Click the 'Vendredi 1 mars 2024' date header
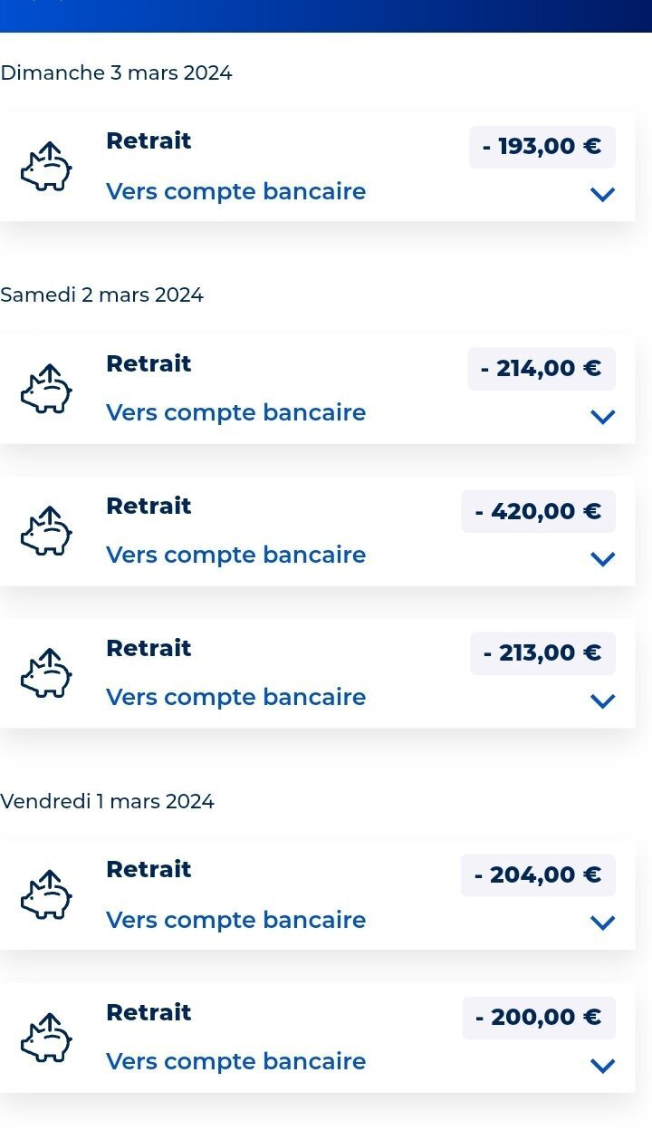 tap(107, 802)
